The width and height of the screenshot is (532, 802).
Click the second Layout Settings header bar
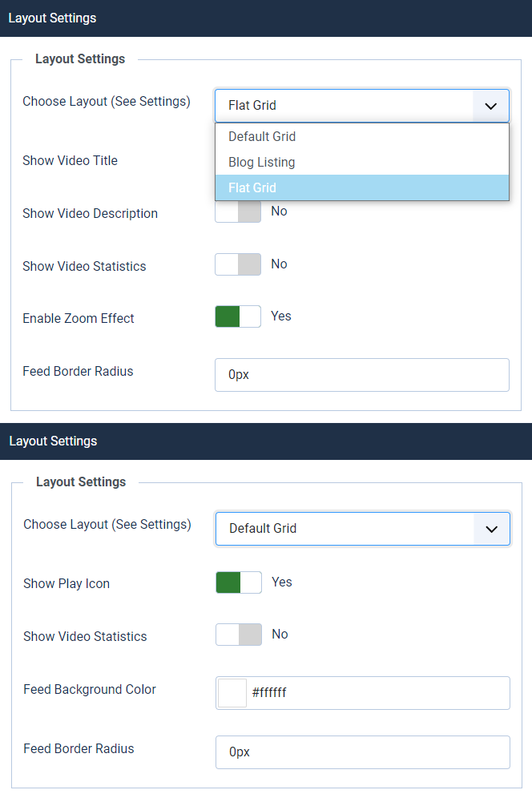tap(266, 441)
